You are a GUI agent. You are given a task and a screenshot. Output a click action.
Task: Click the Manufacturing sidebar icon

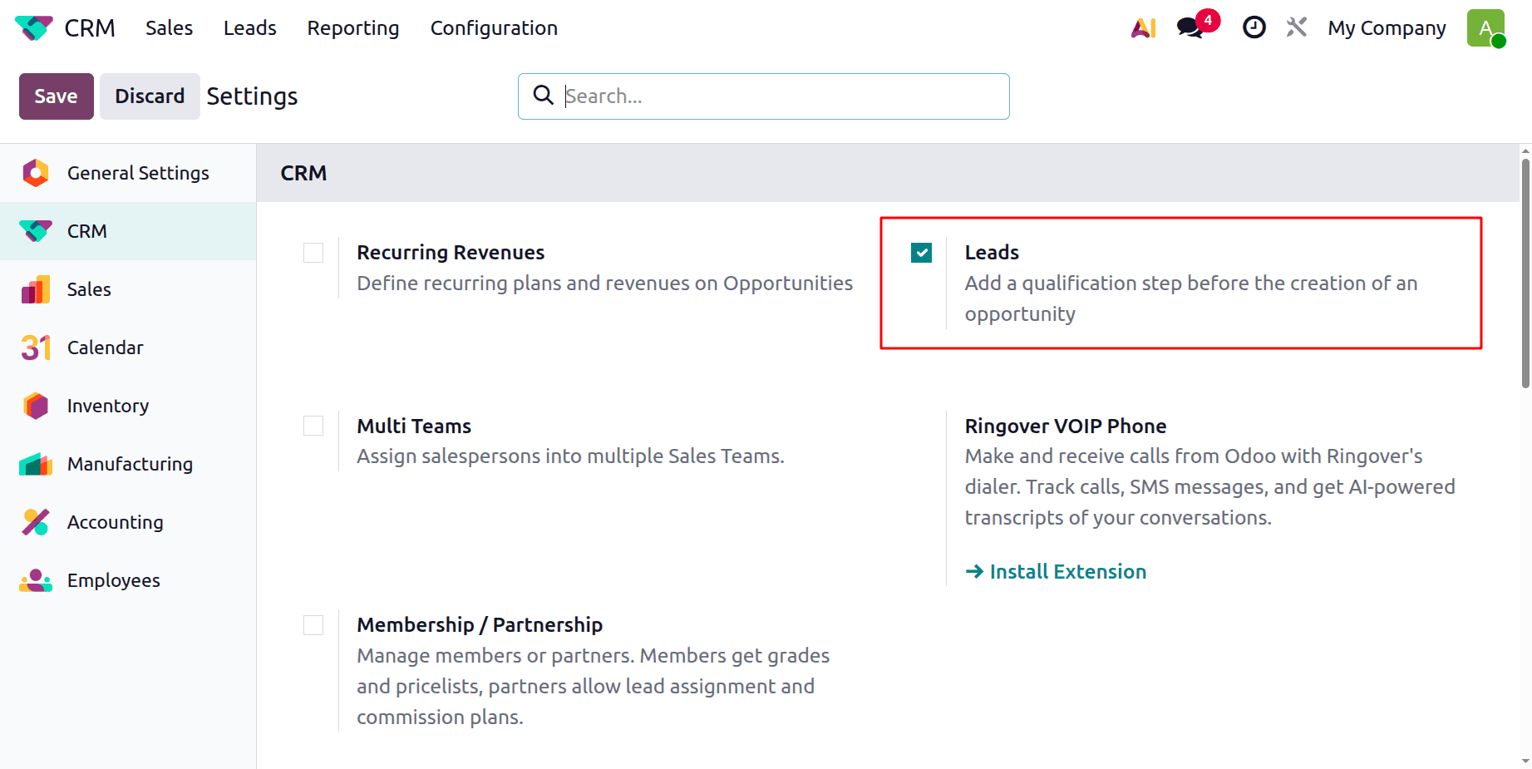pyautogui.click(x=36, y=464)
